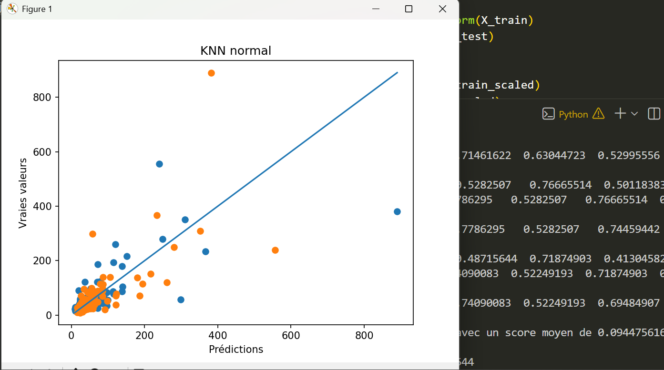The width and height of the screenshot is (664, 370).
Task: Open a new terminal with the plus icon
Action: point(620,113)
